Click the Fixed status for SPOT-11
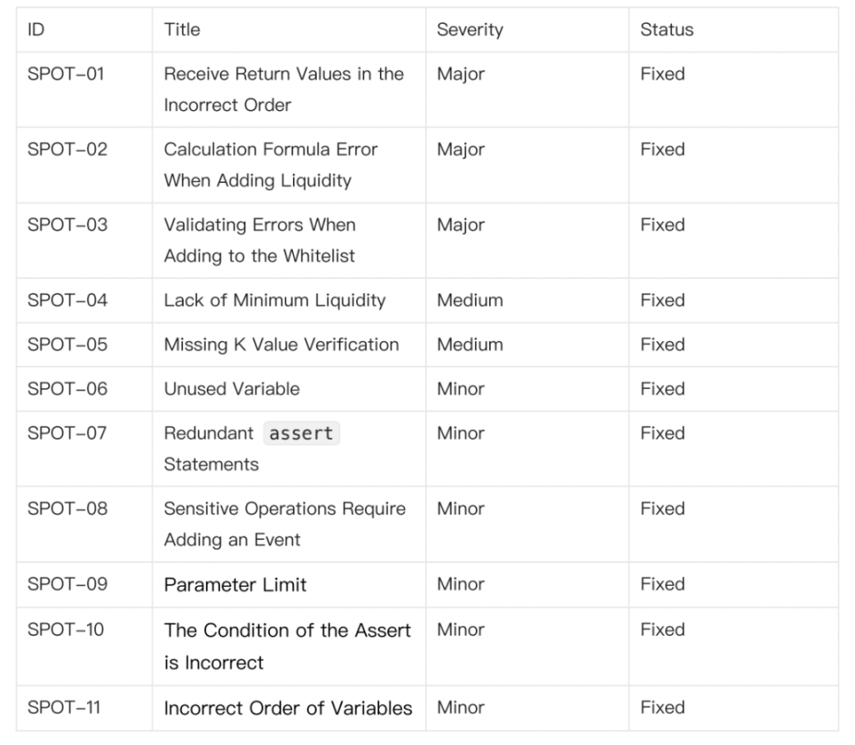Viewport: 855px width, 745px height. pos(662,708)
